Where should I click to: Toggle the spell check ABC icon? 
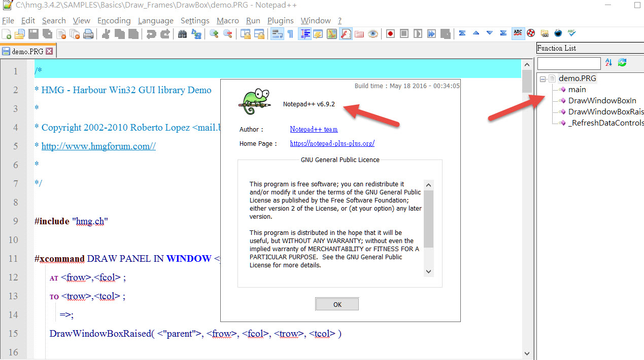tap(518, 33)
